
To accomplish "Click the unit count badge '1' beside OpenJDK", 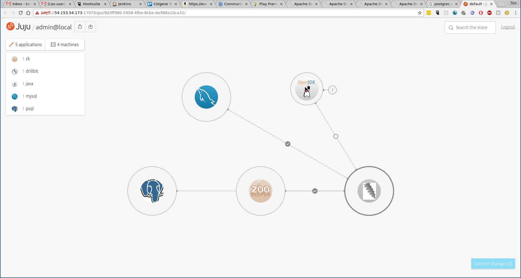I will 332,90.
